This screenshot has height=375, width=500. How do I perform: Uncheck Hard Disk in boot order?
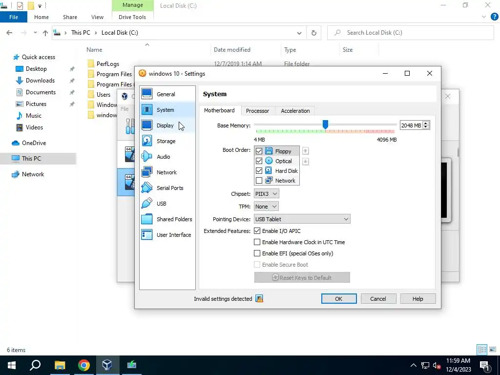point(259,170)
